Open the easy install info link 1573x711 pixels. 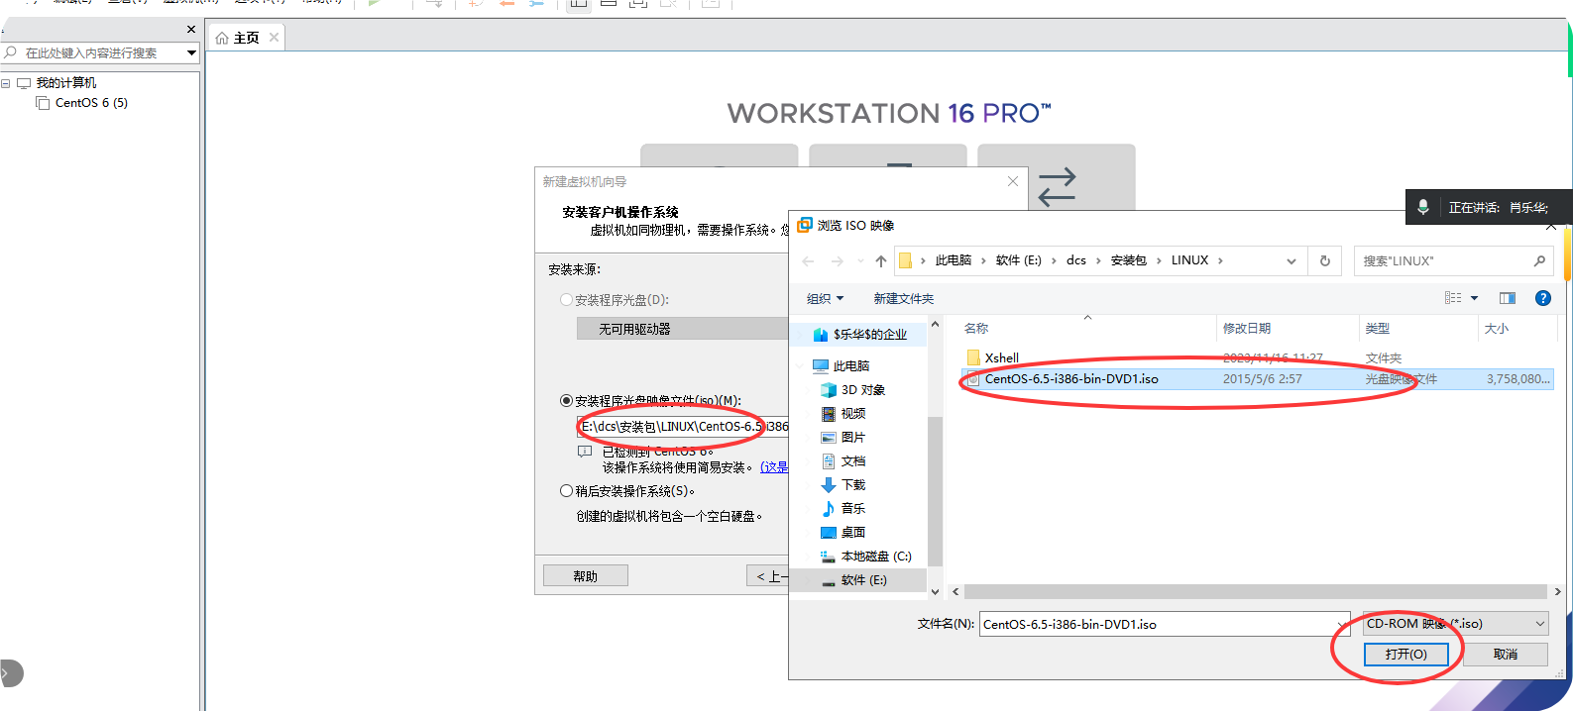pos(774,467)
